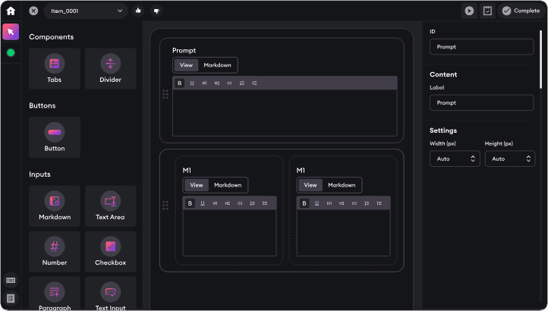
Task: Add a Button component
Action: tap(55, 137)
